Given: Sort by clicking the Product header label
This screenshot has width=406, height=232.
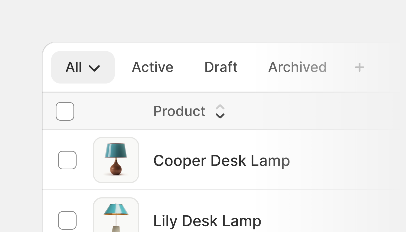Looking at the screenshot, I should pyautogui.click(x=179, y=111).
